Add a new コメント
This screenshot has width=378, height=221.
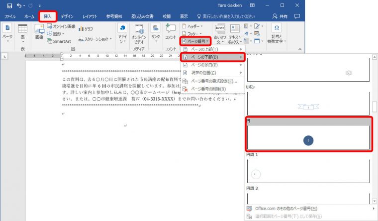click(171, 31)
